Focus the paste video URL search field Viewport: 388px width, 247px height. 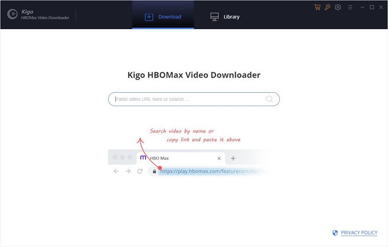click(189, 99)
